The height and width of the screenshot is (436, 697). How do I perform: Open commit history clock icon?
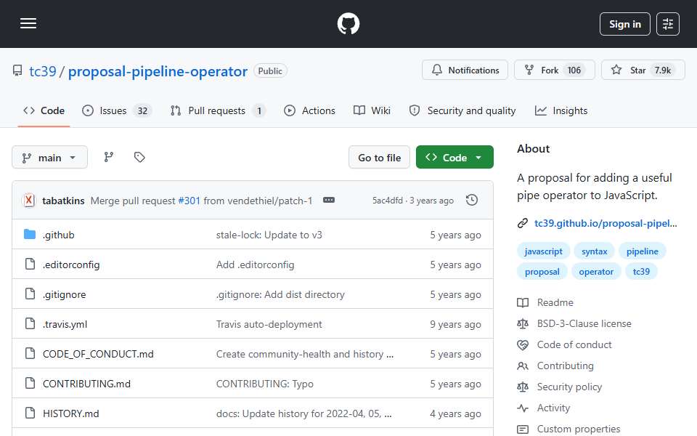click(x=472, y=201)
